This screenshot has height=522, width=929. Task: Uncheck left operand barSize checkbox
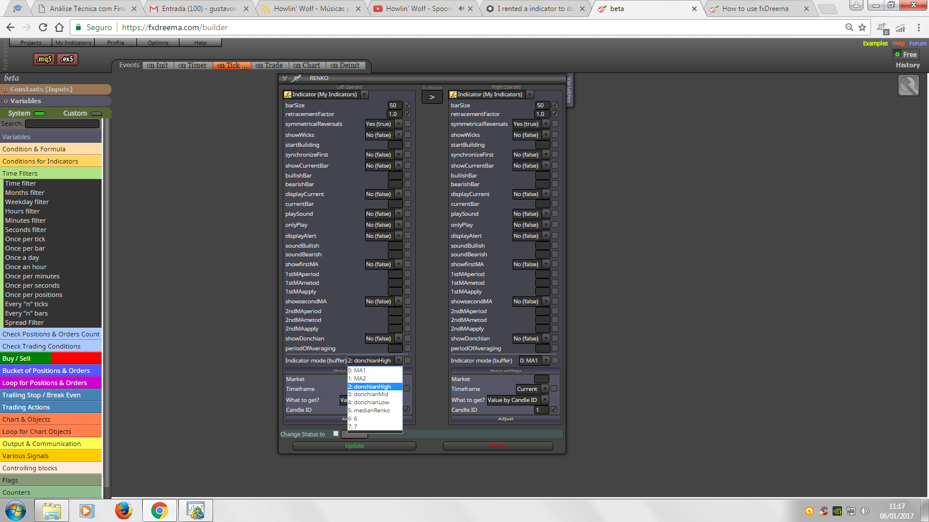pos(408,105)
